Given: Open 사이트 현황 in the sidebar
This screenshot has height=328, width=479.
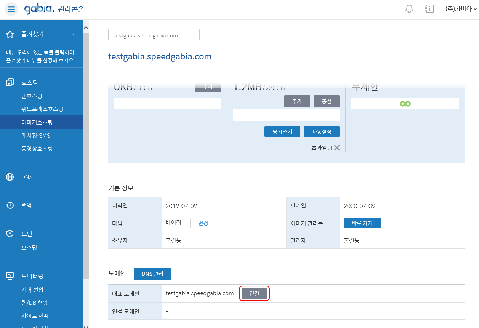Looking at the screenshot, I should (x=35, y=316).
